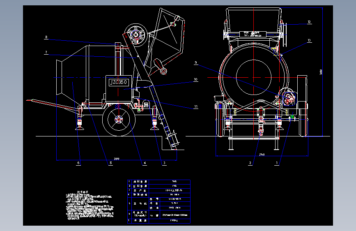Click the drum opening circle in front view

click(254, 77)
